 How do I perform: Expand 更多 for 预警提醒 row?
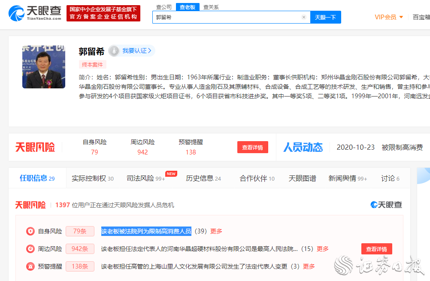click(x=309, y=266)
